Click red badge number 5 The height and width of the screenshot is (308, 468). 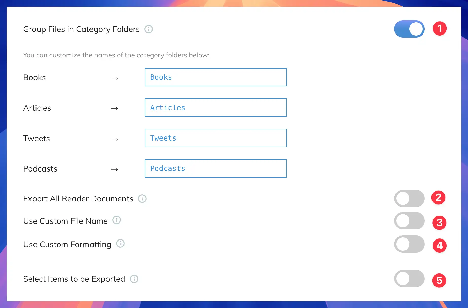tap(439, 280)
